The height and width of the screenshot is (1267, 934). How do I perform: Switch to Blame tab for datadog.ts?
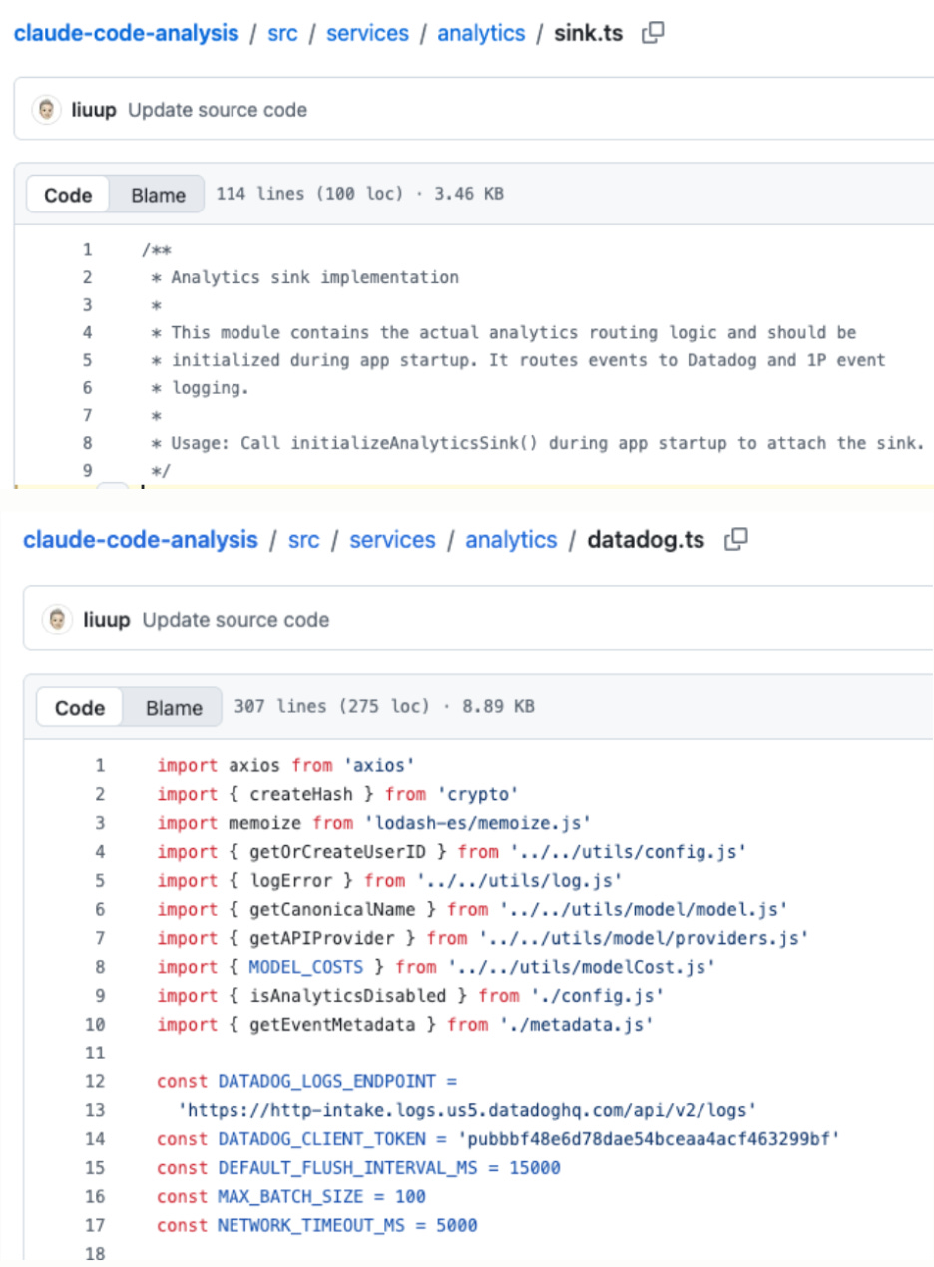pos(174,707)
